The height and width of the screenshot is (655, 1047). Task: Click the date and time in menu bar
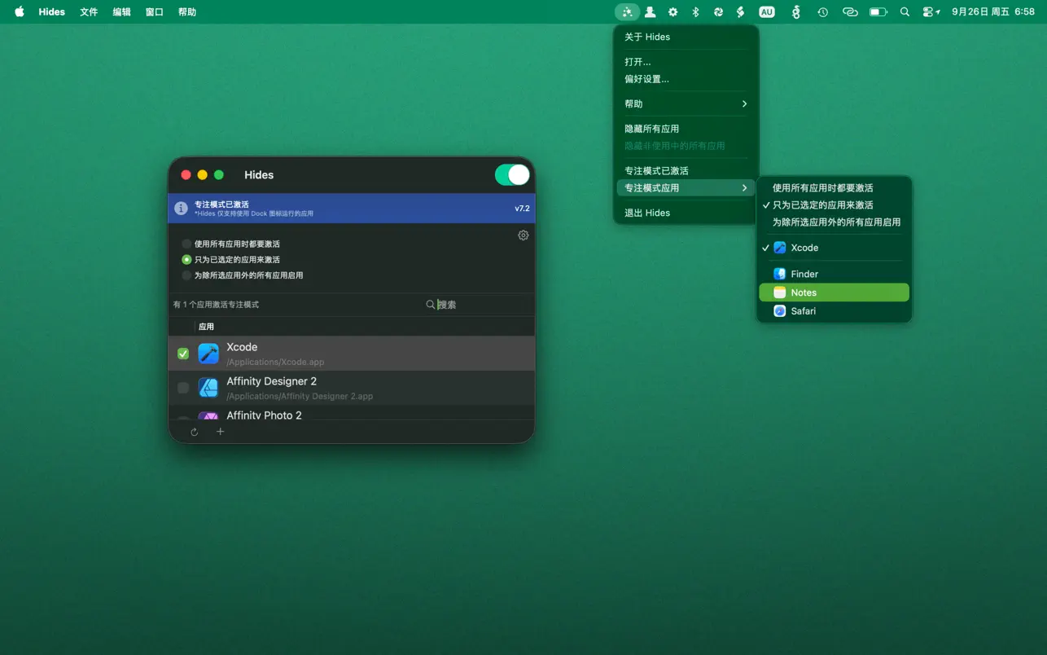(x=992, y=12)
